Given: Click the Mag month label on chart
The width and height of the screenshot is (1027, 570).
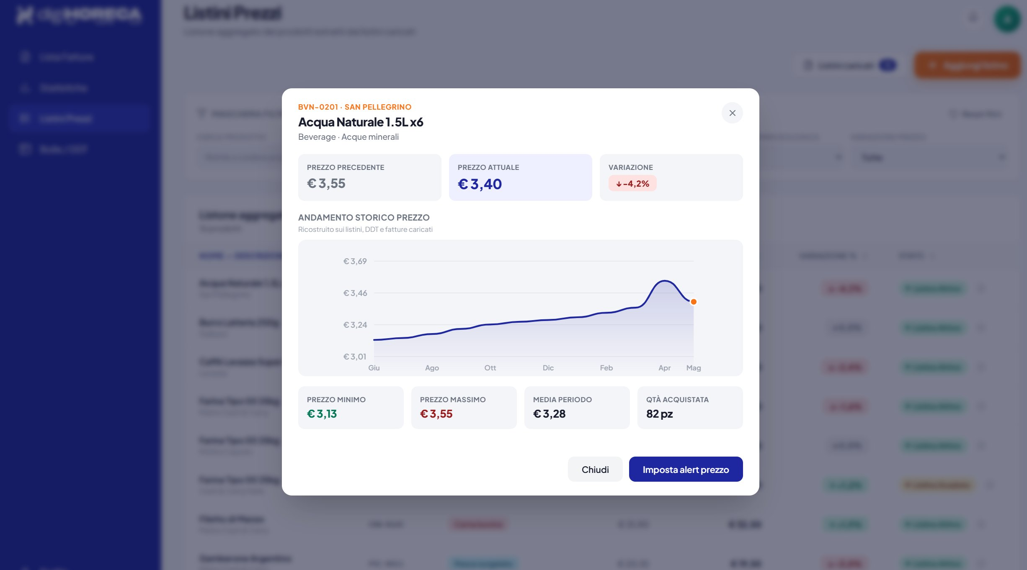Looking at the screenshot, I should click(x=694, y=368).
